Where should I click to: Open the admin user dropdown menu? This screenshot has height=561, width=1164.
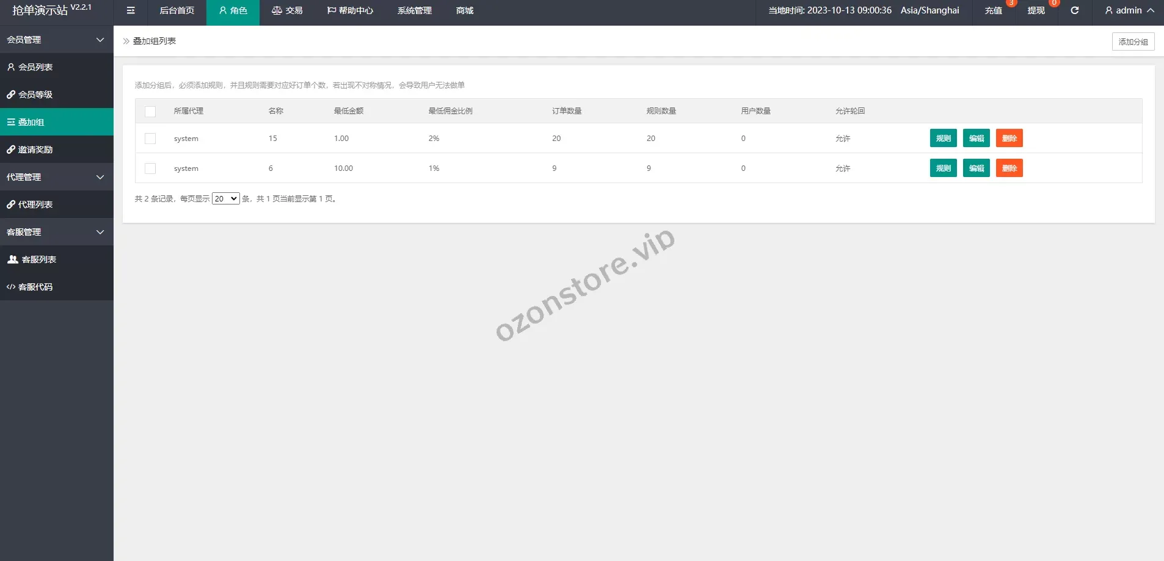pyautogui.click(x=1129, y=10)
